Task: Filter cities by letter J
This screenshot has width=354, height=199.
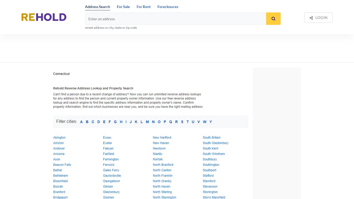Action: (x=131, y=122)
